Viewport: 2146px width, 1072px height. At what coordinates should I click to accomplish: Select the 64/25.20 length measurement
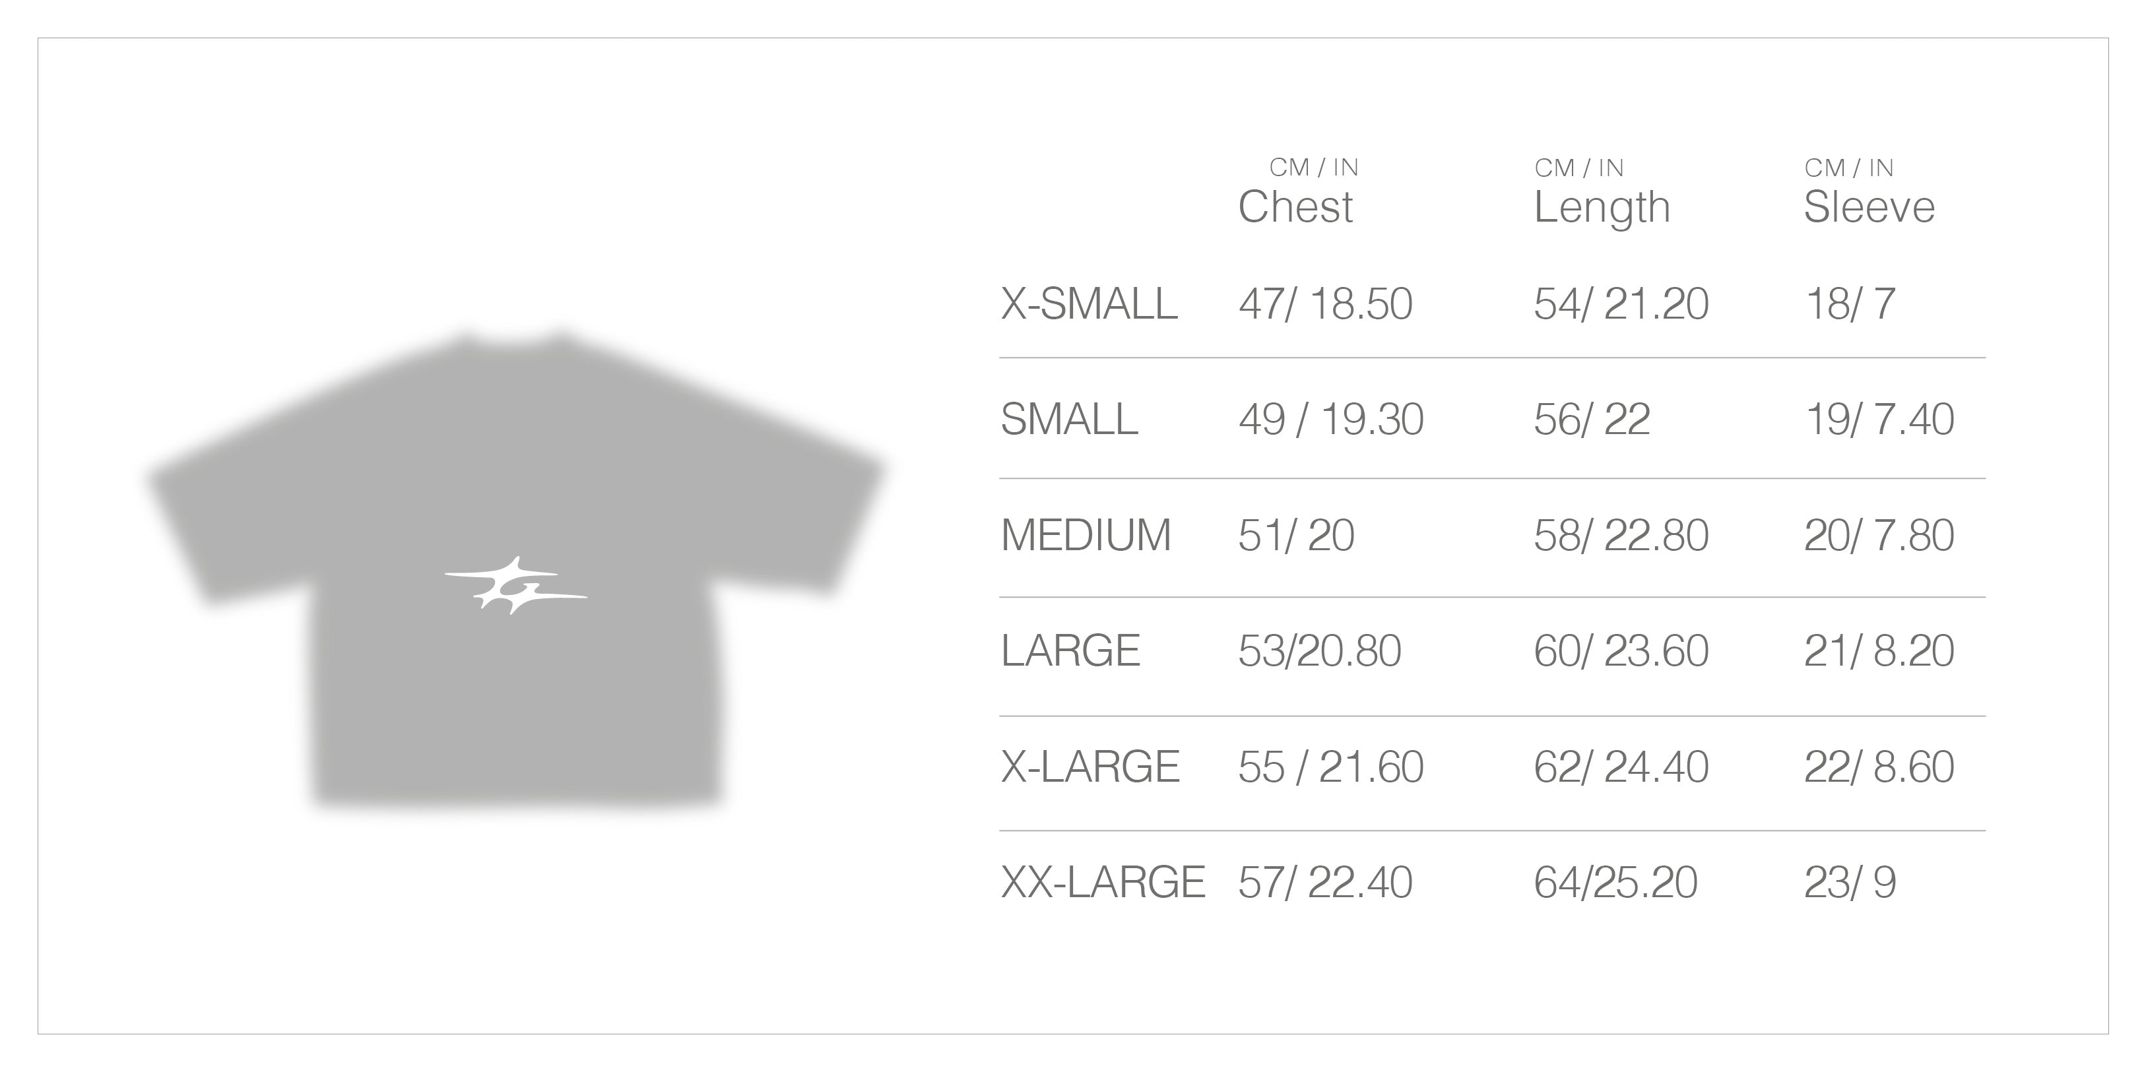(1615, 882)
